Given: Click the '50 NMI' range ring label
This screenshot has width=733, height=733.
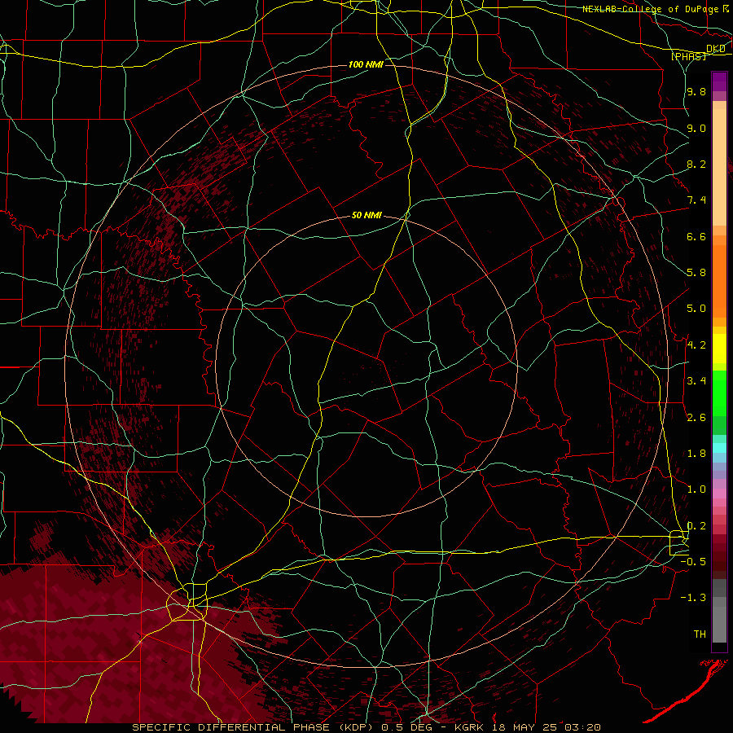Looking at the screenshot, I should (366, 215).
